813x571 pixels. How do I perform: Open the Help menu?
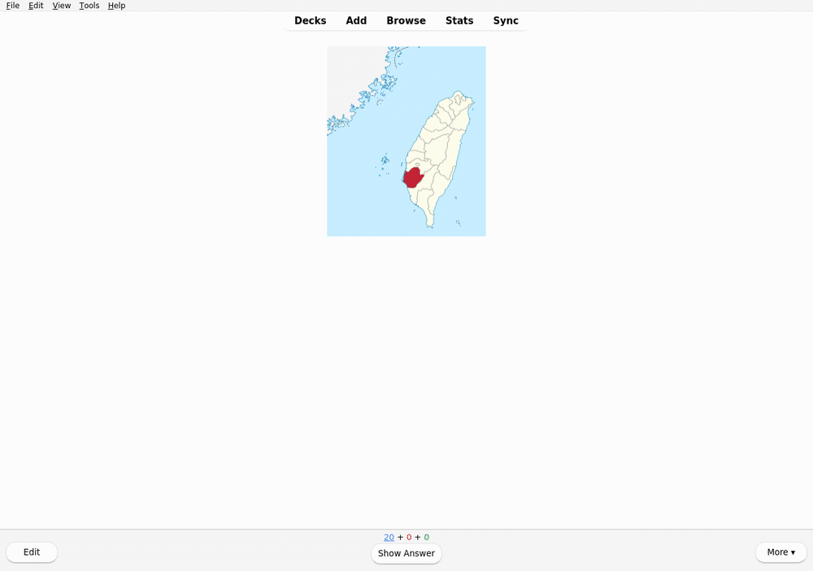(116, 6)
